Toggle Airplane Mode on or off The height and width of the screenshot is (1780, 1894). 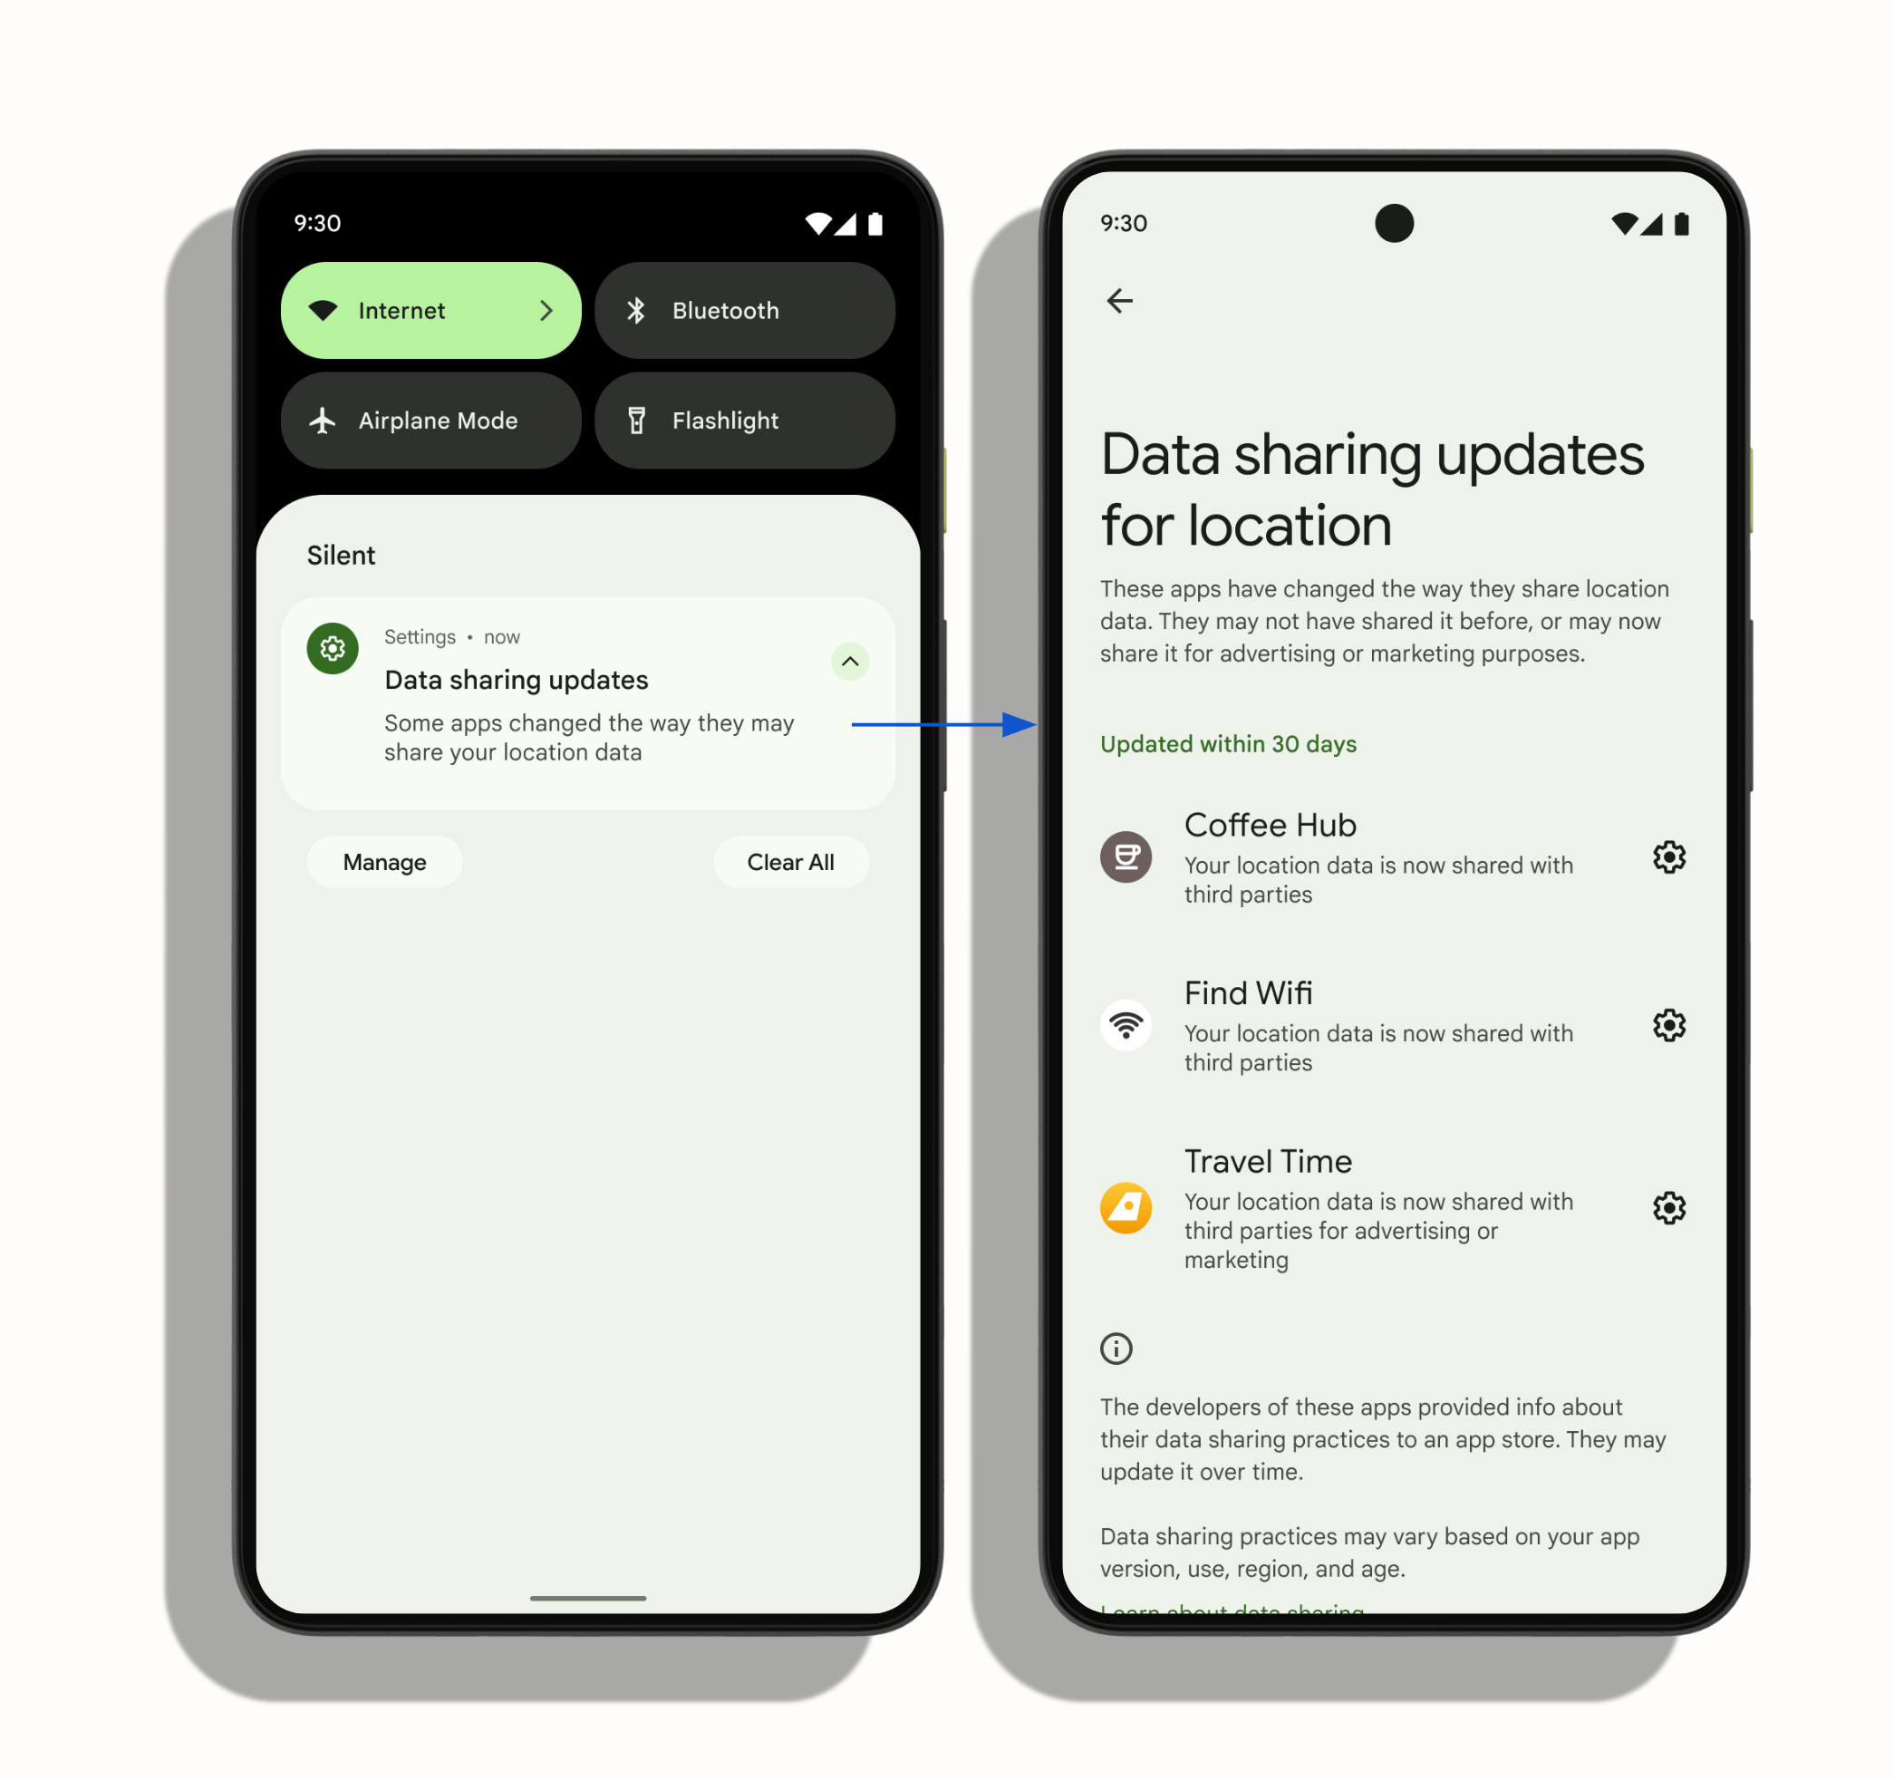click(437, 420)
